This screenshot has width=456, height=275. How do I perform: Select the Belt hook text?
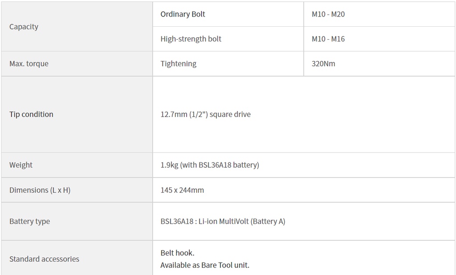[x=177, y=253]
